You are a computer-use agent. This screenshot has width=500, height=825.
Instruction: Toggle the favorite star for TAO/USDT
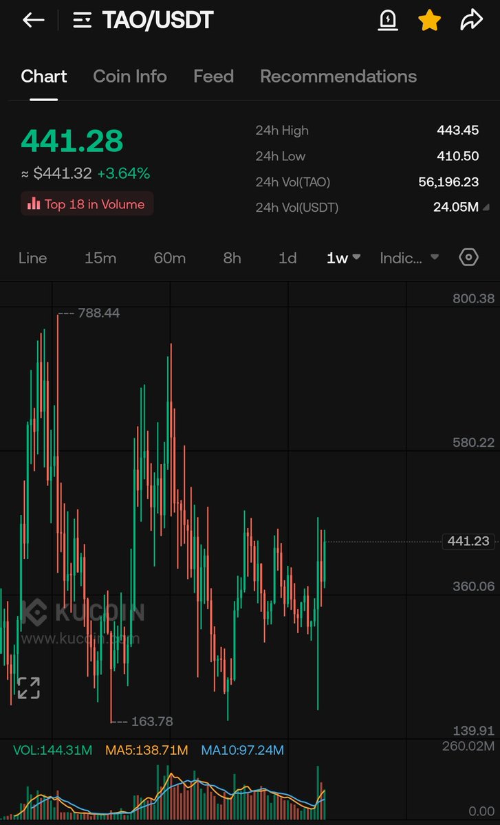[430, 21]
